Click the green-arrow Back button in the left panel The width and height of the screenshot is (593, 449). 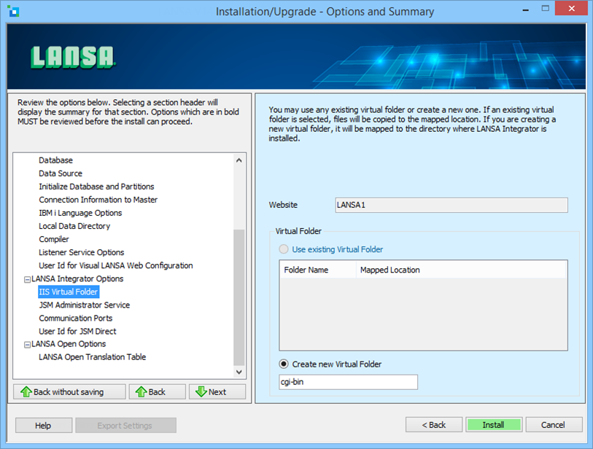pos(158,392)
